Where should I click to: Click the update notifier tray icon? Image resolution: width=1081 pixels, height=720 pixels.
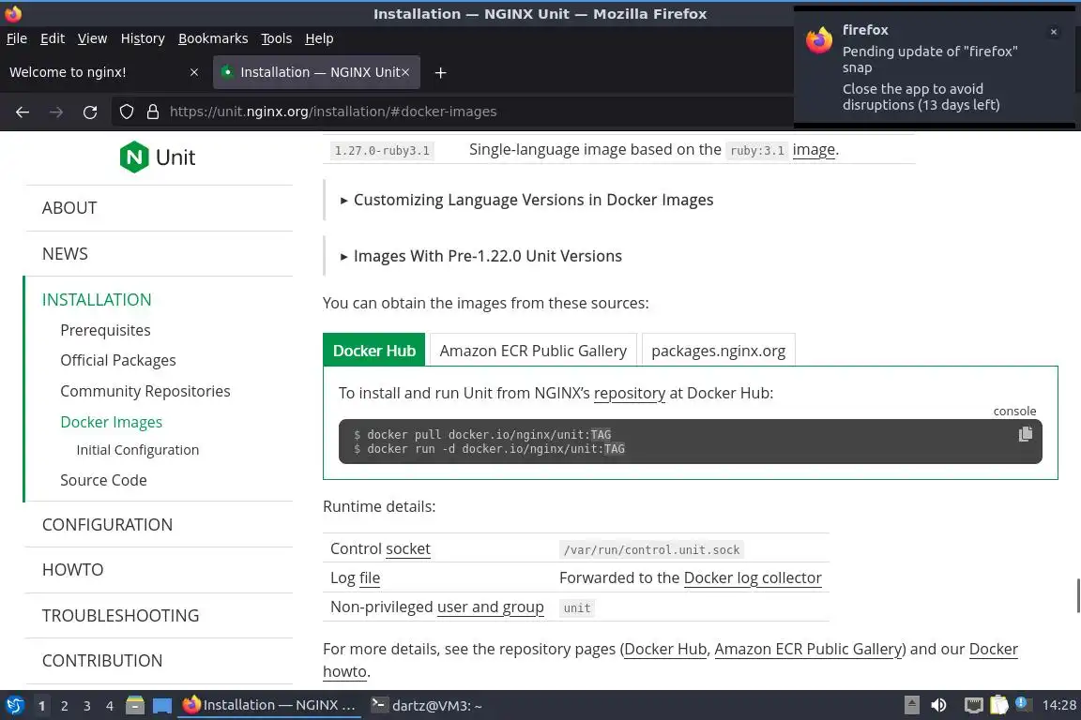point(1023,704)
